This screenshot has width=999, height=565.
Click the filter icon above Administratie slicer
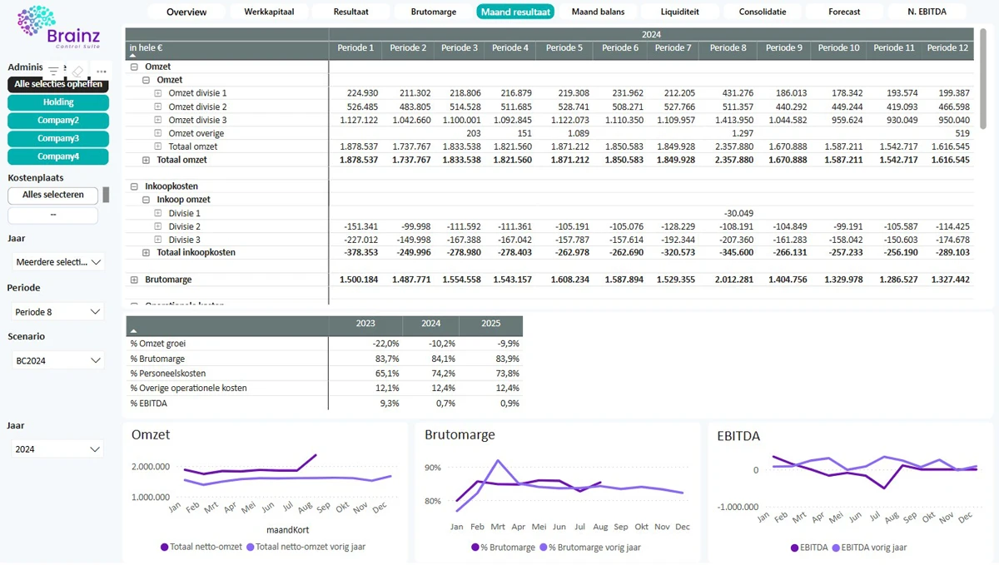coord(54,72)
